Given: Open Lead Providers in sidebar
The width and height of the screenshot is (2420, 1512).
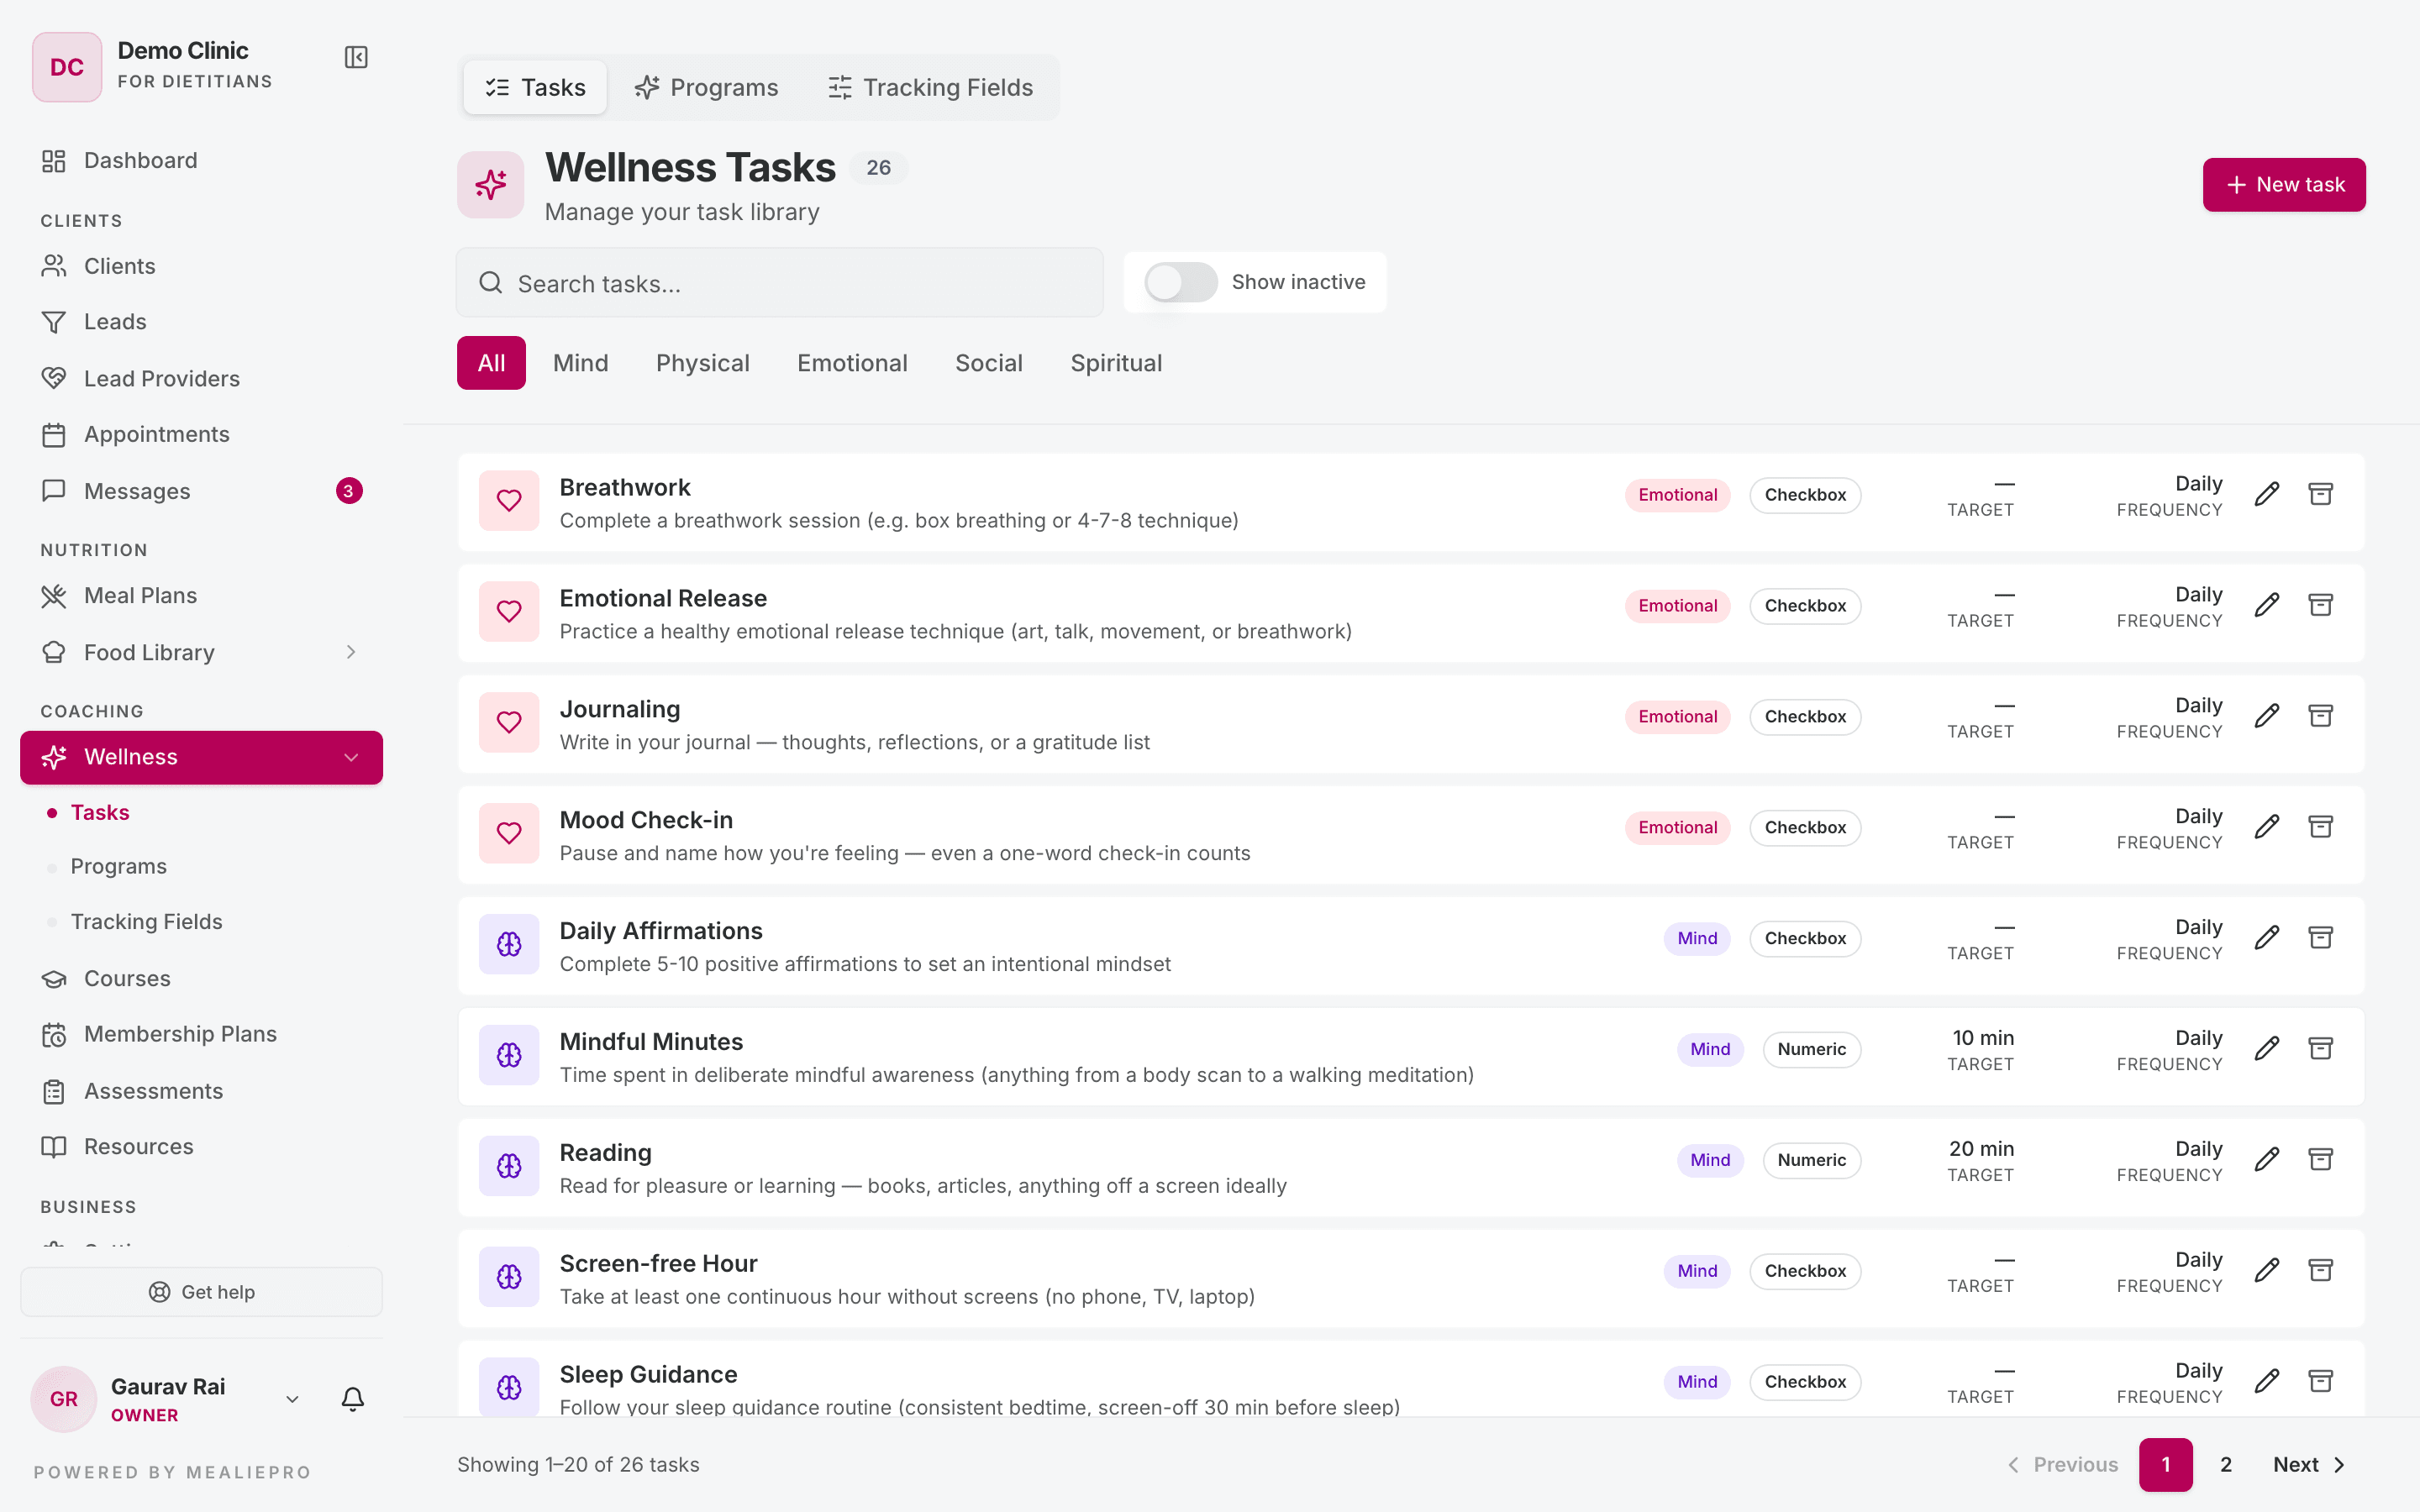Looking at the screenshot, I should tap(201, 379).
